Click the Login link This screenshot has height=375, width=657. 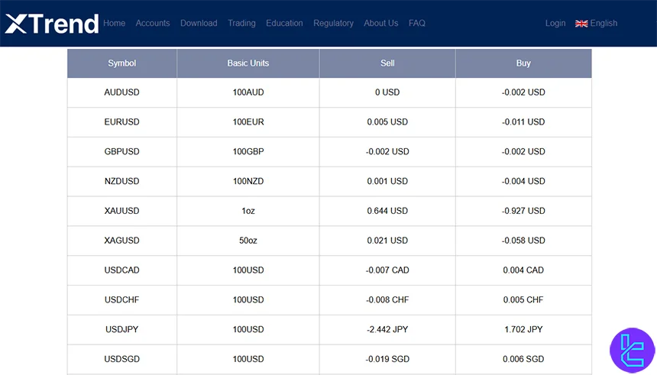(x=555, y=24)
